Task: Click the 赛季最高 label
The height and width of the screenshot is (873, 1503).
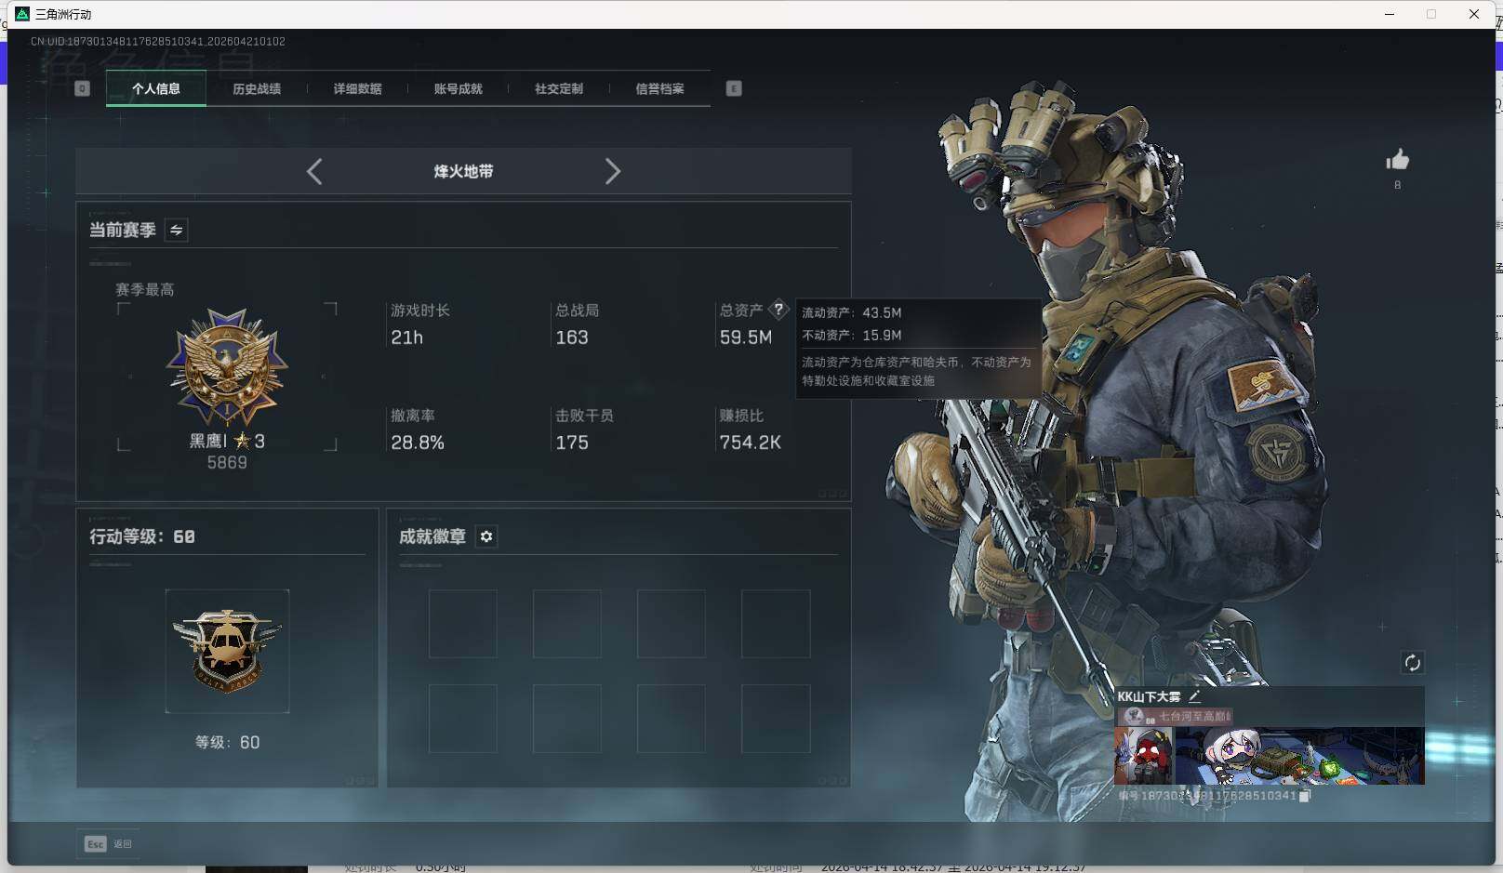Action: coord(145,289)
